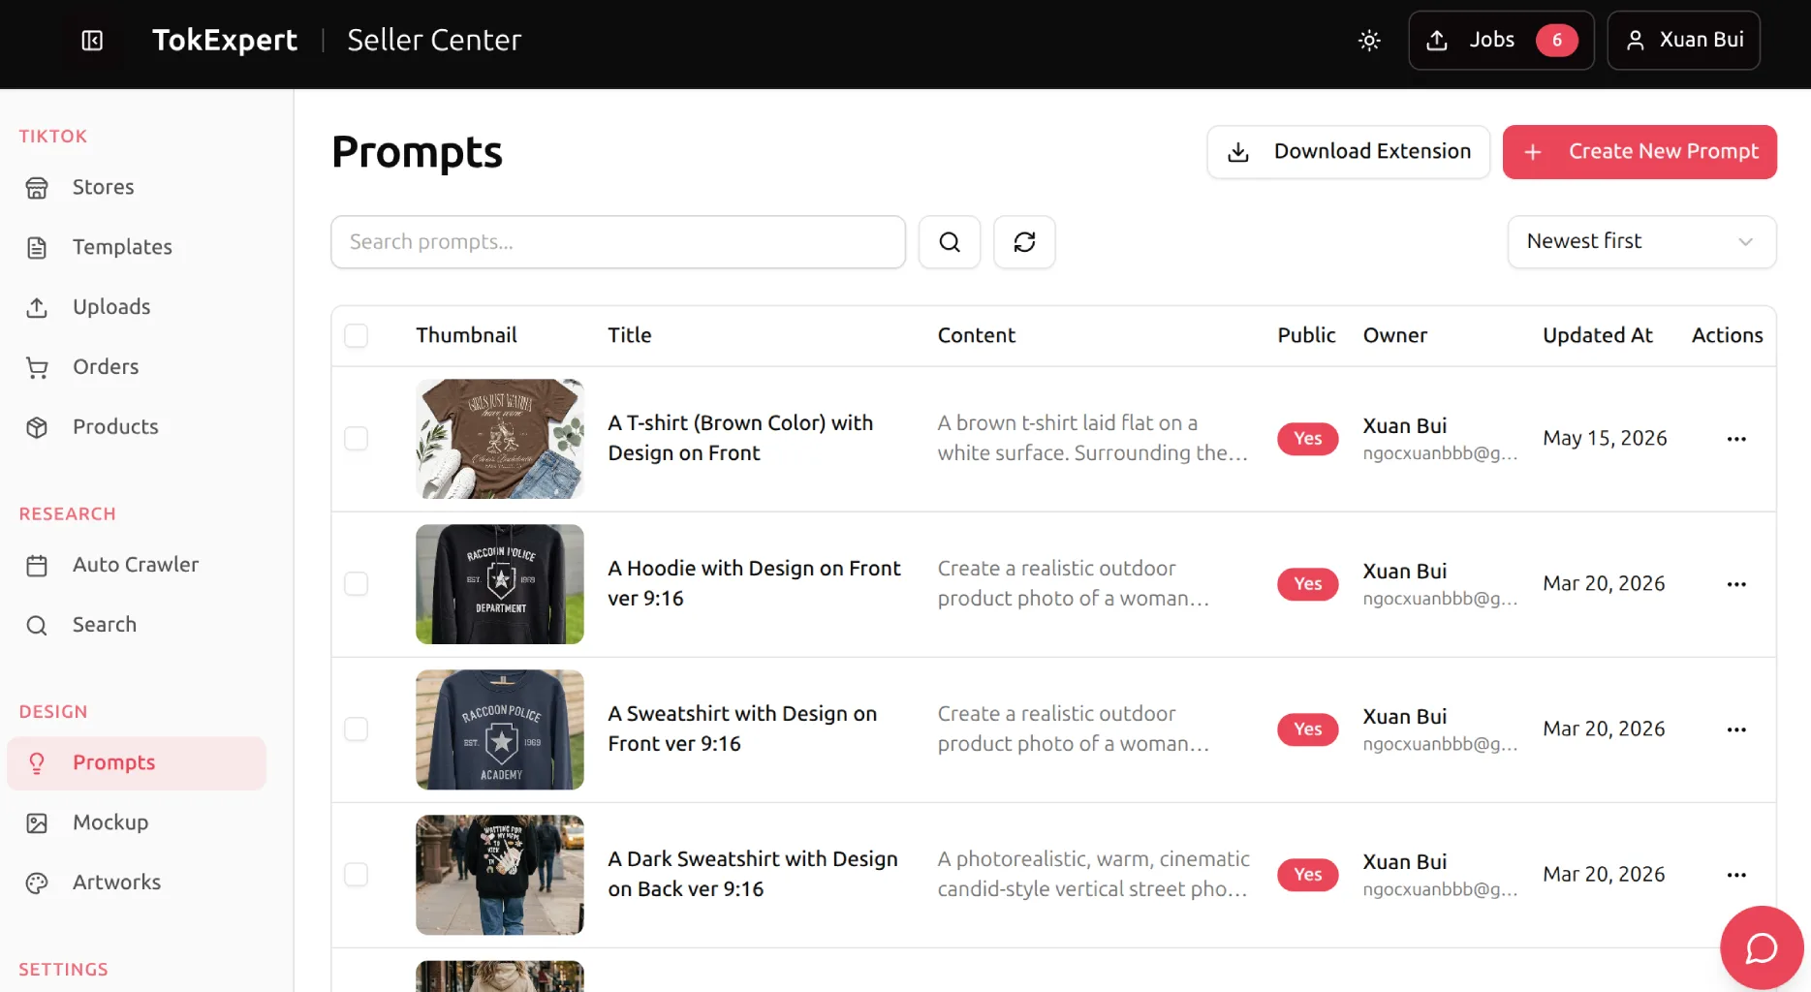Image resolution: width=1811 pixels, height=992 pixels.
Task: Toggle the select-all header checkbox
Action: pos(357,335)
